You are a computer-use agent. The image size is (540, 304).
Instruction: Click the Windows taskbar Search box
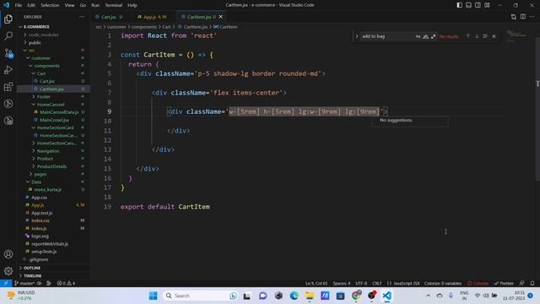coord(201,296)
